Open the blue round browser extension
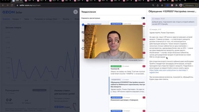The image size is (199, 112). [168, 5]
